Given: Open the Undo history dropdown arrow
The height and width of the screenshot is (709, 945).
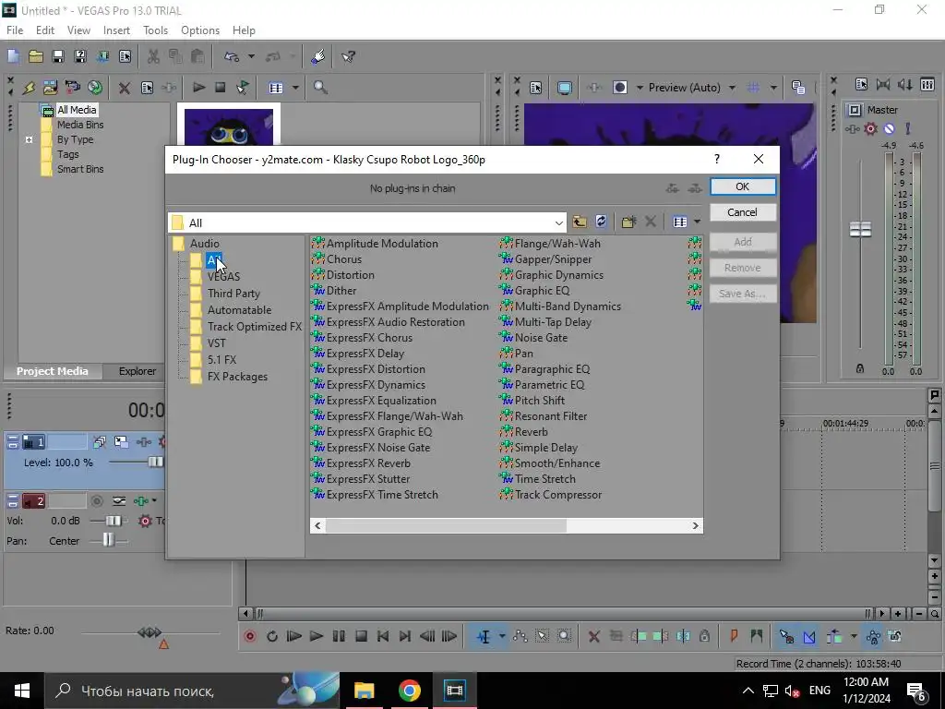Looking at the screenshot, I should tap(251, 56).
